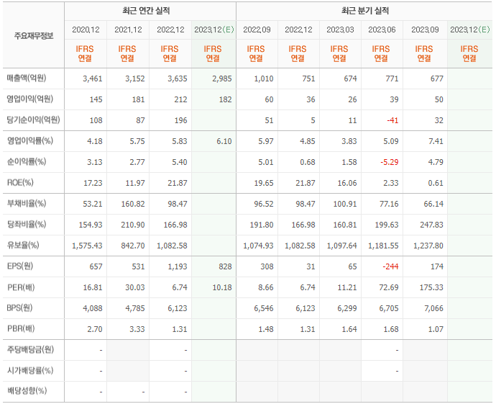Screen dimensions: 496x404
Task: Click the PBR value 2.70
Action: click(95, 330)
